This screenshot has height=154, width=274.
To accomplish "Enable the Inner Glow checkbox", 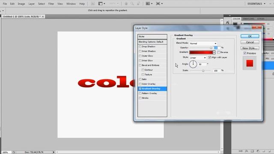I will click(140, 60).
